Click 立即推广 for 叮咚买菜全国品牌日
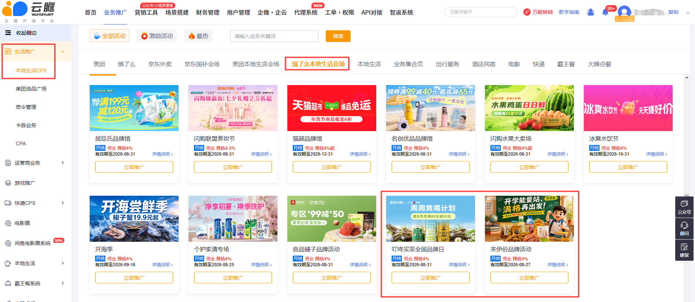The height and width of the screenshot is (302, 695). pos(430,278)
